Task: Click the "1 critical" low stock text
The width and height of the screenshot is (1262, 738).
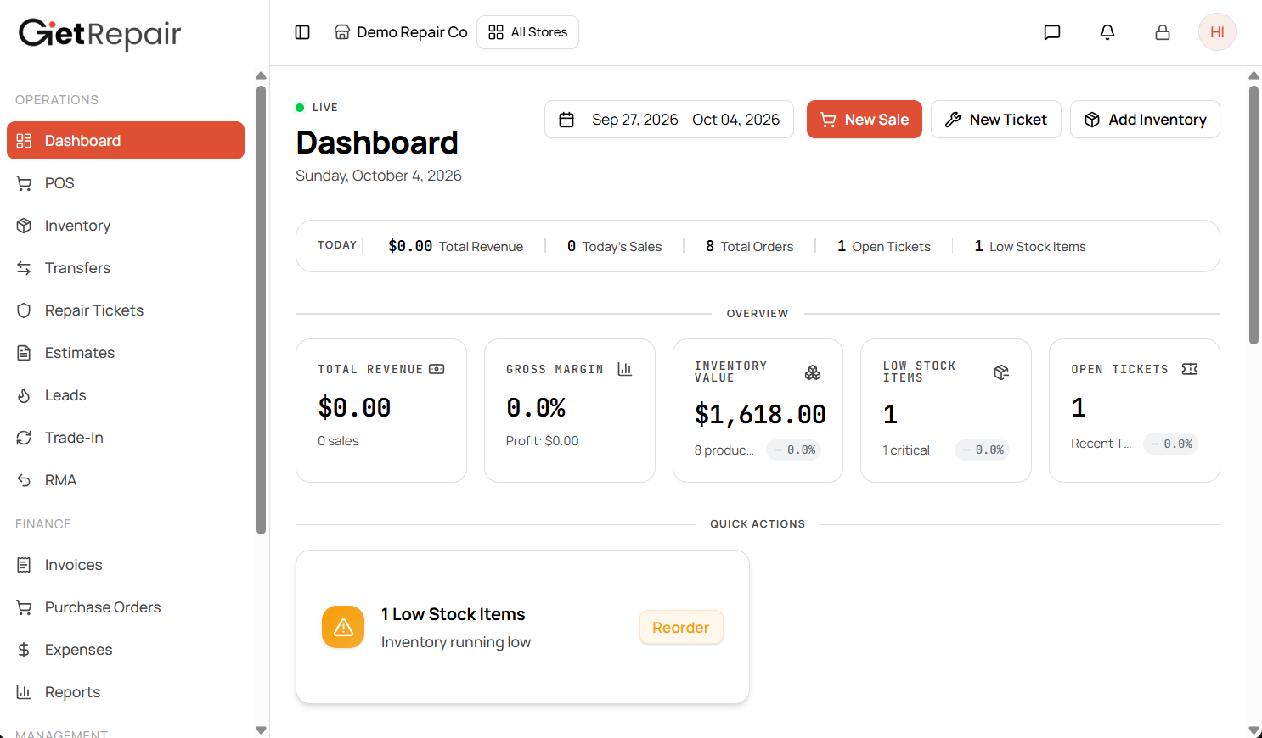Action: click(906, 450)
